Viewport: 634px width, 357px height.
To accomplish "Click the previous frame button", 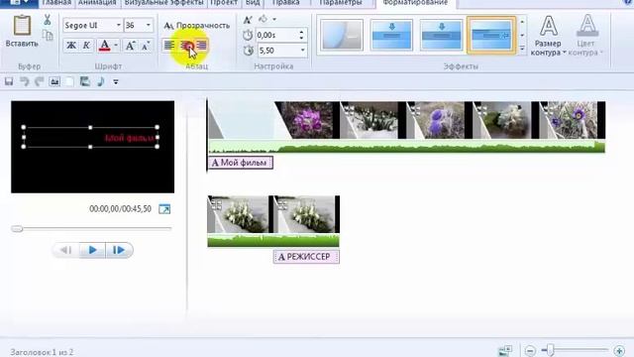I will tap(65, 251).
